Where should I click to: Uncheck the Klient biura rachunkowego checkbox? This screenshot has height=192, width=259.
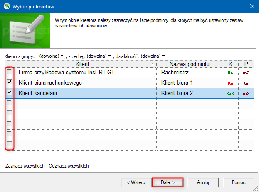point(9,82)
